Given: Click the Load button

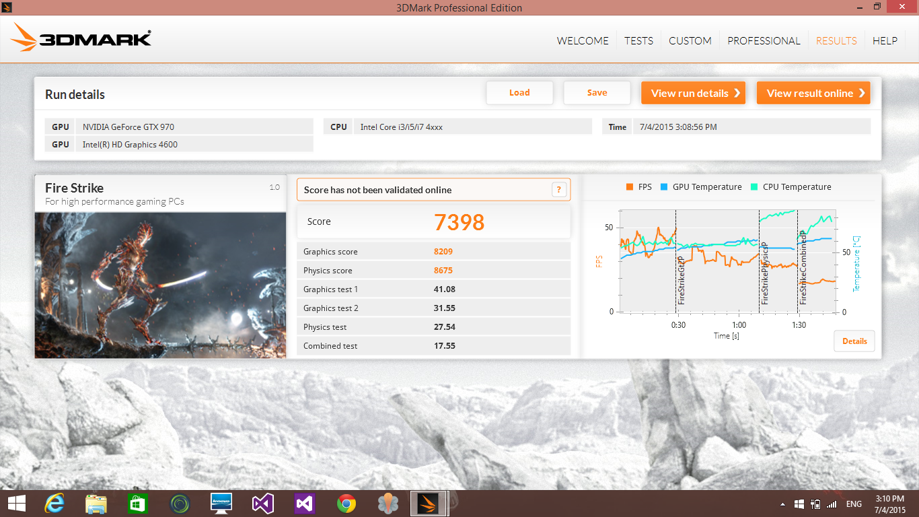Looking at the screenshot, I should (519, 93).
